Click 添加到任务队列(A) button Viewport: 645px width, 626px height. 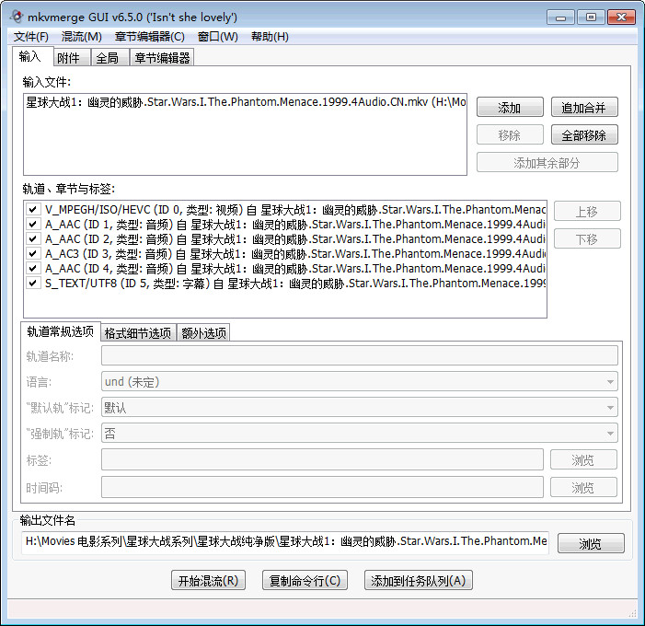tap(419, 581)
